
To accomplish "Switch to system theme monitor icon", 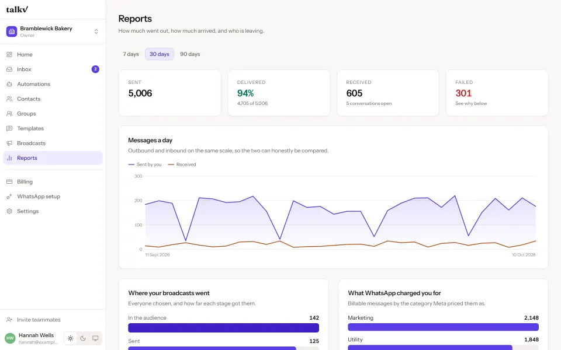I will [x=95, y=338].
